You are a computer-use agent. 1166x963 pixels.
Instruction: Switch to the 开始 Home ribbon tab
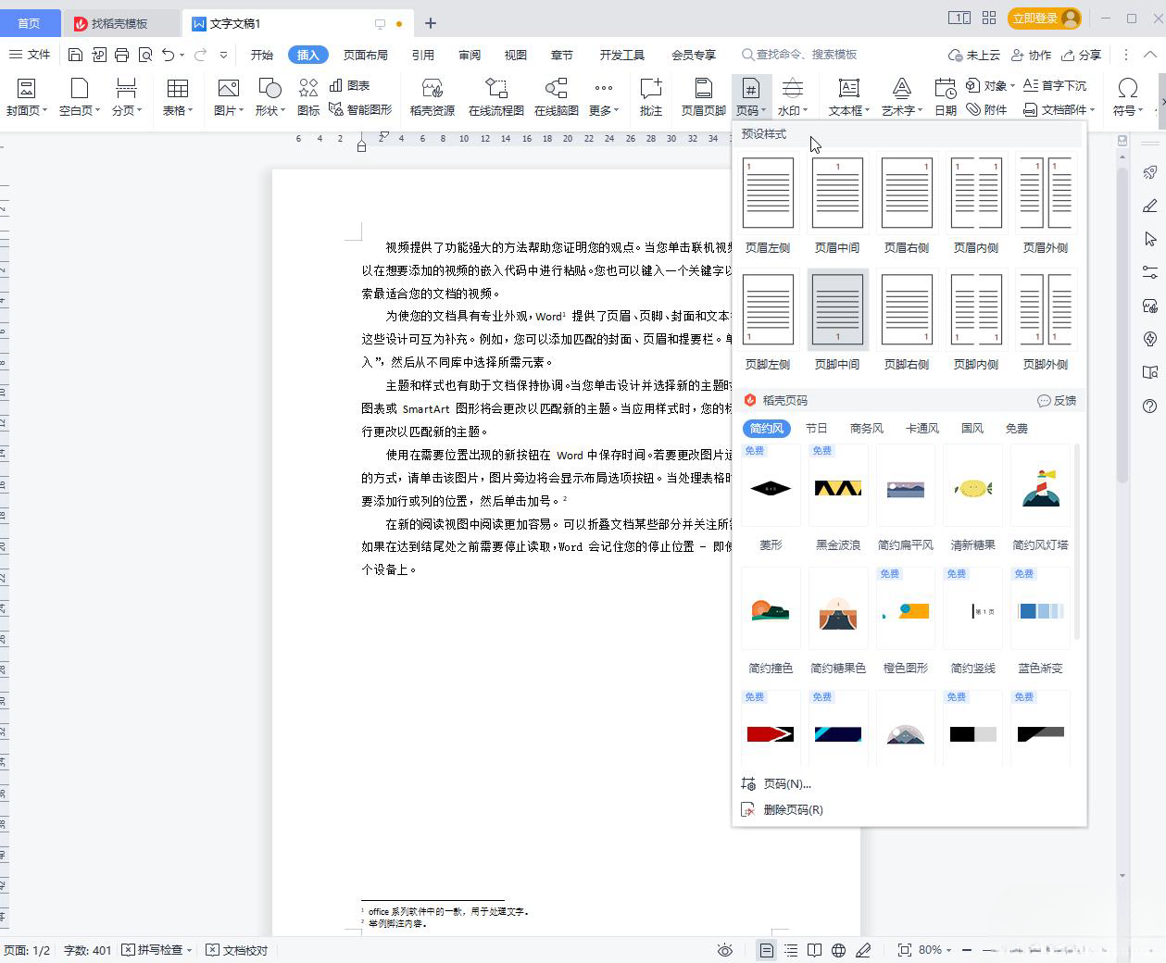[x=262, y=55]
